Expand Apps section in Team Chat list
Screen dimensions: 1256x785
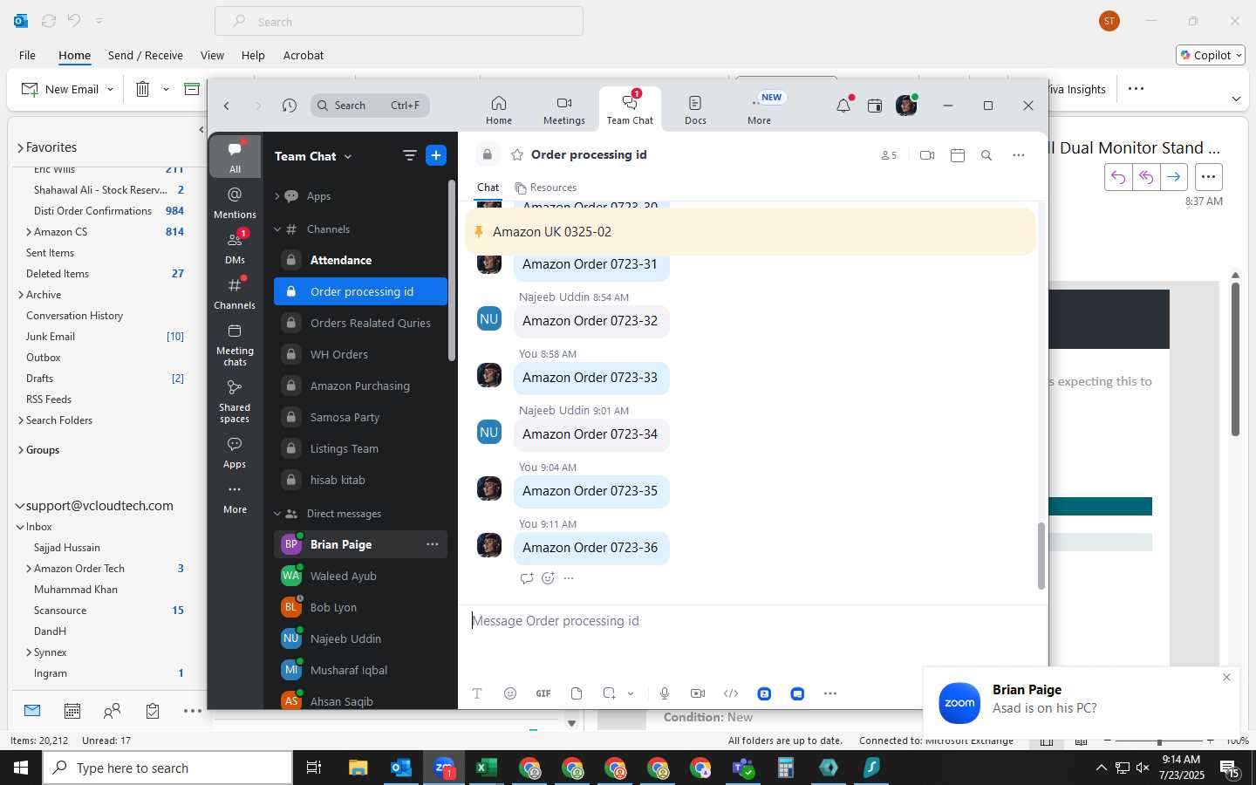coord(277,196)
